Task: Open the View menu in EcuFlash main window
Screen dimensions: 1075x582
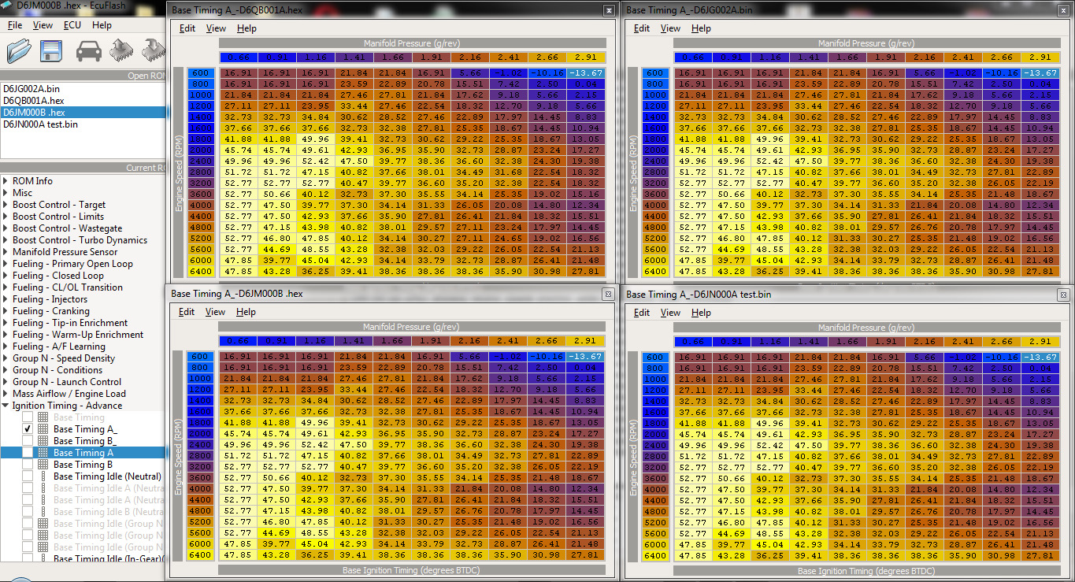Action: coord(43,25)
